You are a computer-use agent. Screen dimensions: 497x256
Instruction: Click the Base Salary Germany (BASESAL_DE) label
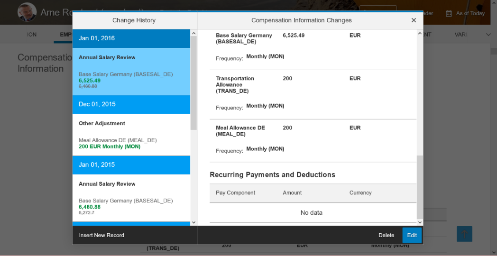click(244, 38)
